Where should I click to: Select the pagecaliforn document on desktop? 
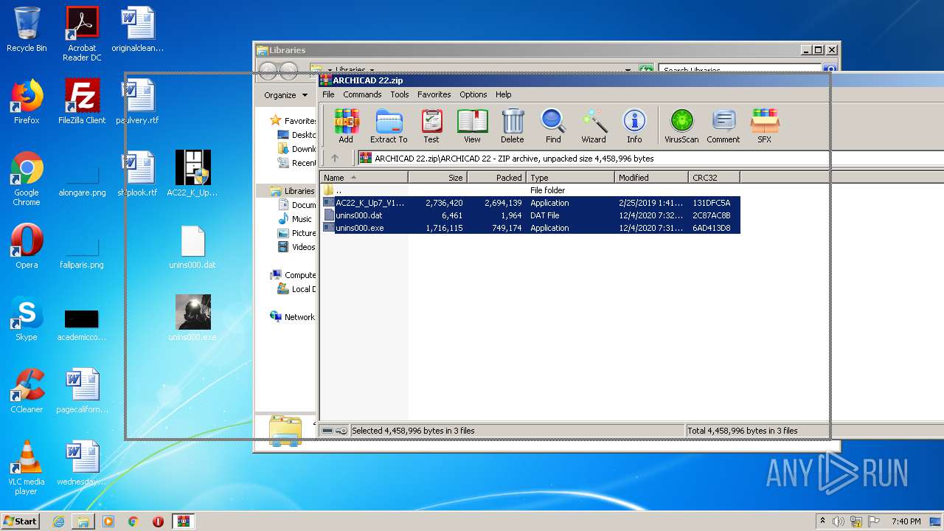click(82, 391)
